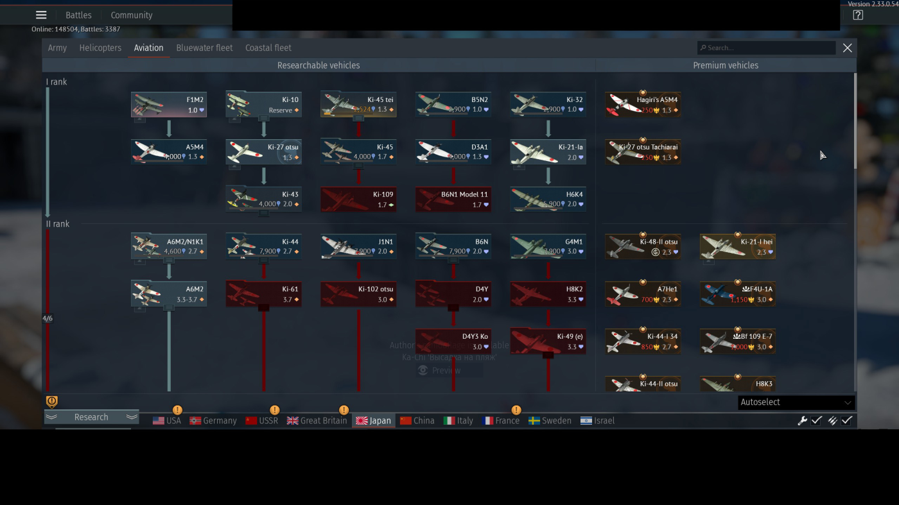Expand the Ki-10 vehicle group
Screen dimensions: 899x505
[x=264, y=118]
